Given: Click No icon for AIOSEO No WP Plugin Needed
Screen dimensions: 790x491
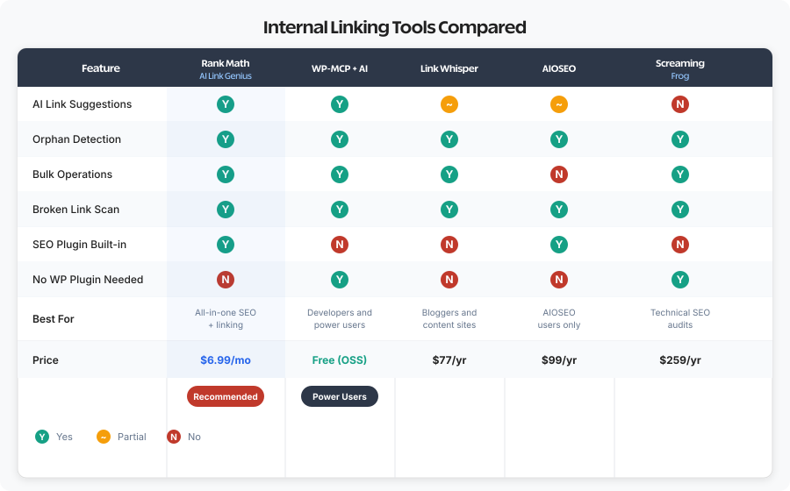Looking at the screenshot, I should (x=559, y=280).
